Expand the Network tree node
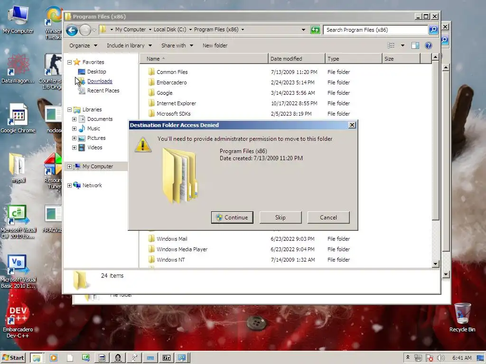The width and height of the screenshot is (486, 364). (x=69, y=185)
